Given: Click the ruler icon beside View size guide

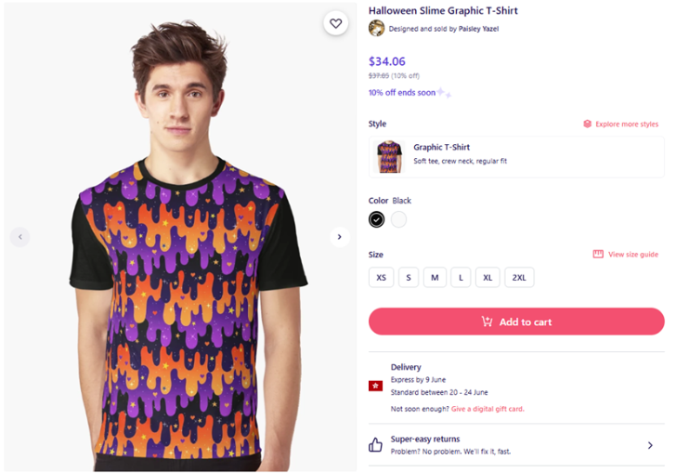Looking at the screenshot, I should coord(598,254).
